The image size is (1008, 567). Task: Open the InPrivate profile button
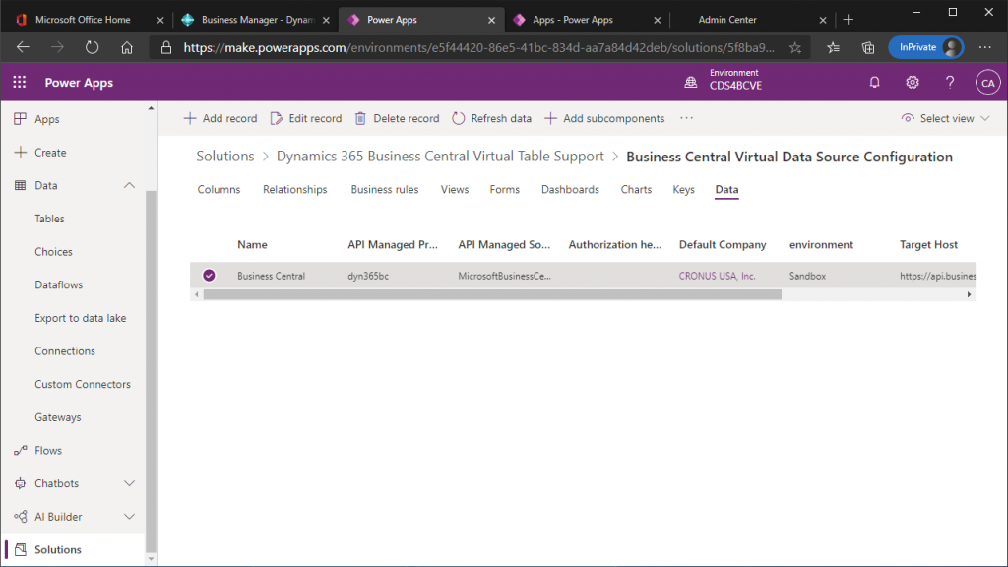pos(925,47)
